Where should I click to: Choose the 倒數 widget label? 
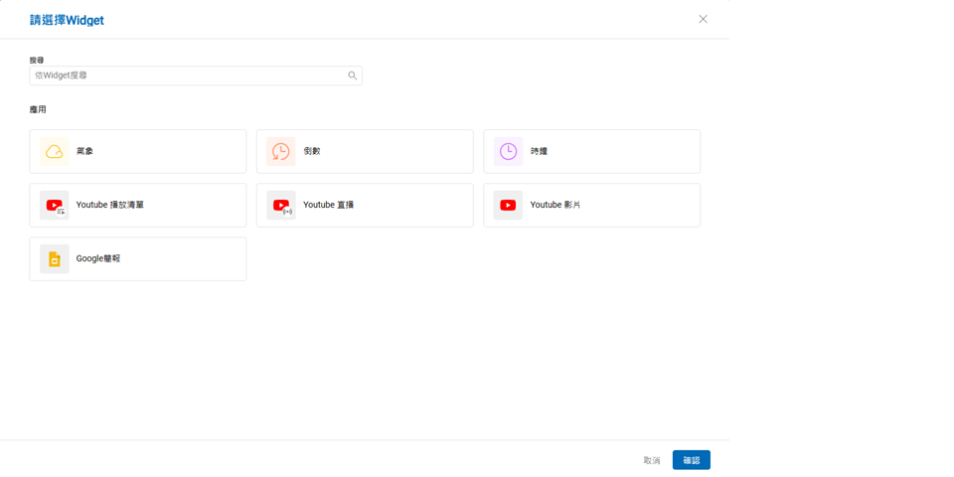click(x=312, y=152)
